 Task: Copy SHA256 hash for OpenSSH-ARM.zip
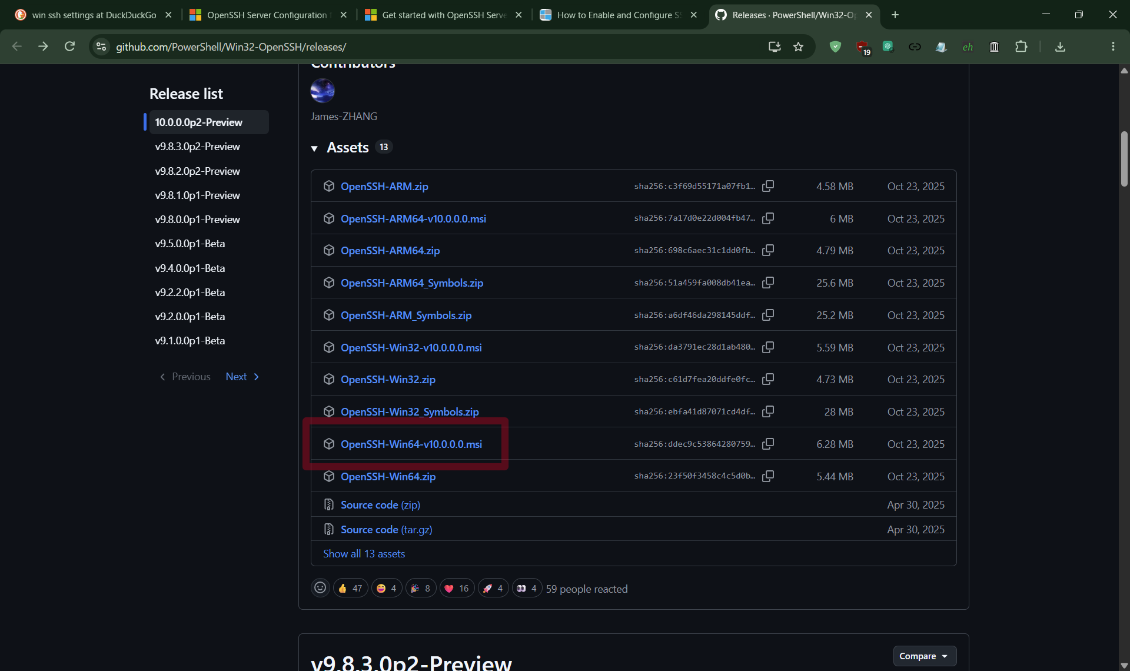click(768, 186)
